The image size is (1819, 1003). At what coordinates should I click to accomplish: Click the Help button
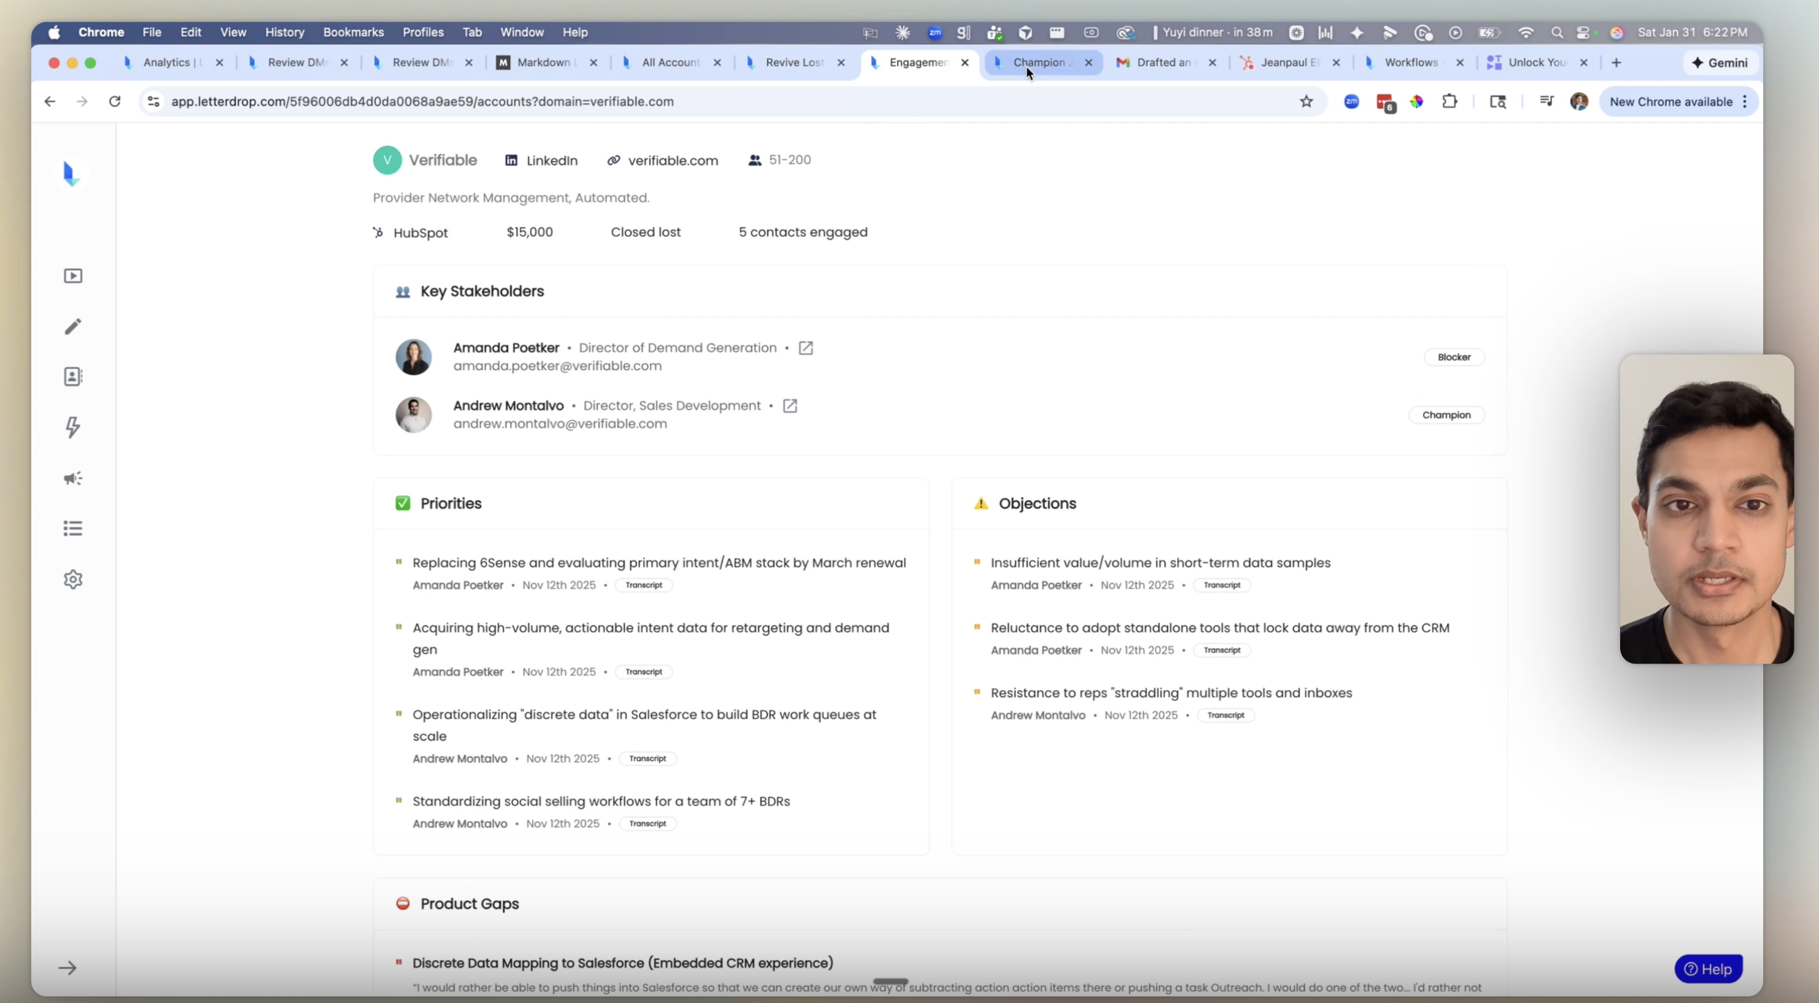pyautogui.click(x=1708, y=969)
